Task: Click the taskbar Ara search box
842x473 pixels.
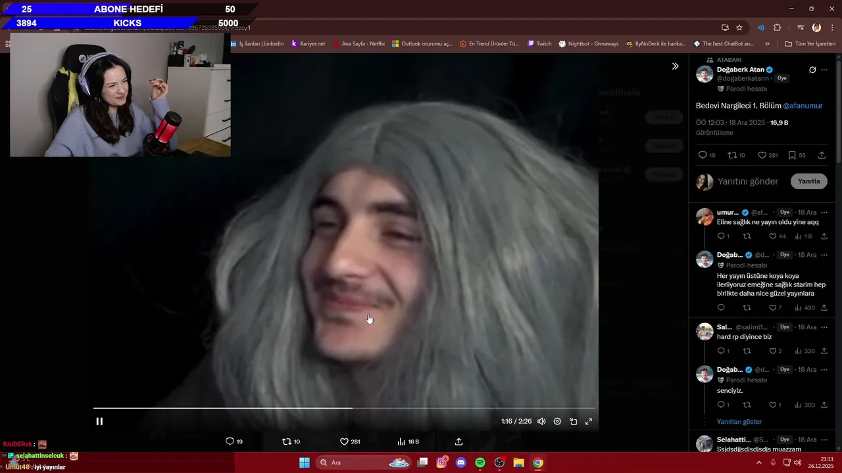Action: coord(364,462)
